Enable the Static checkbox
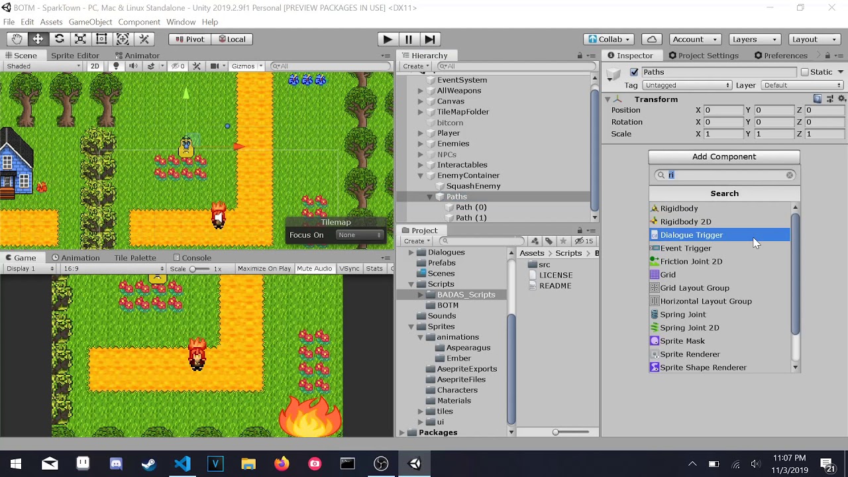 [x=805, y=72]
